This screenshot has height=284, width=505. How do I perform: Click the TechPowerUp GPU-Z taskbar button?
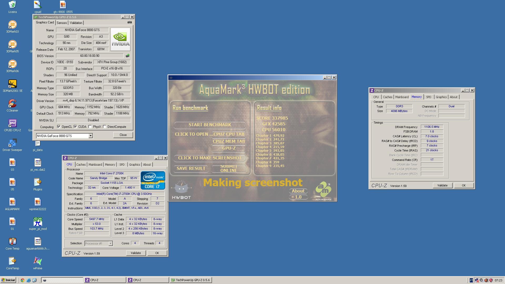191,280
